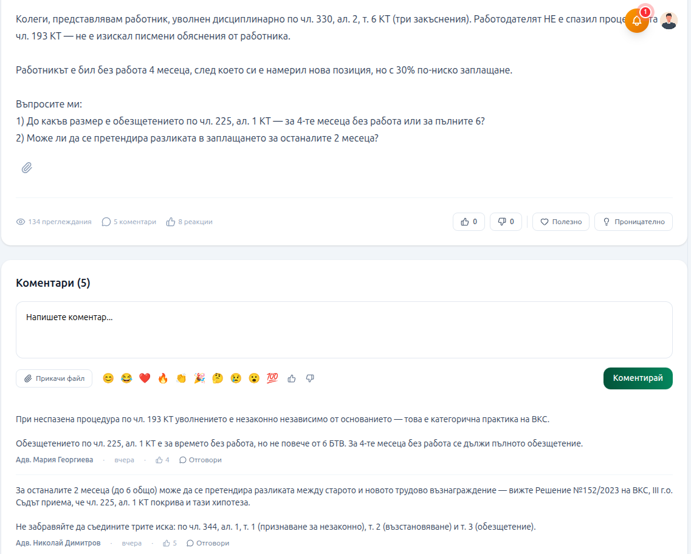Click the paperclip attachment icon in the post
Image resolution: width=691 pixels, height=554 pixels.
click(27, 168)
